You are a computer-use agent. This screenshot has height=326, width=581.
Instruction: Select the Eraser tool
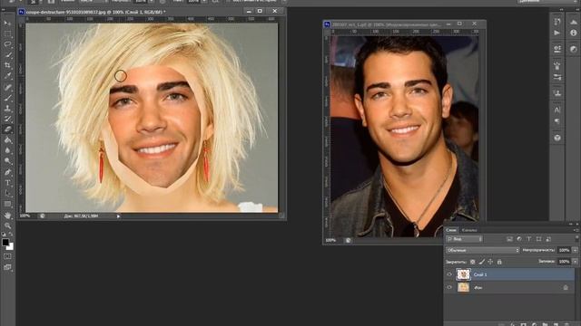(x=7, y=129)
